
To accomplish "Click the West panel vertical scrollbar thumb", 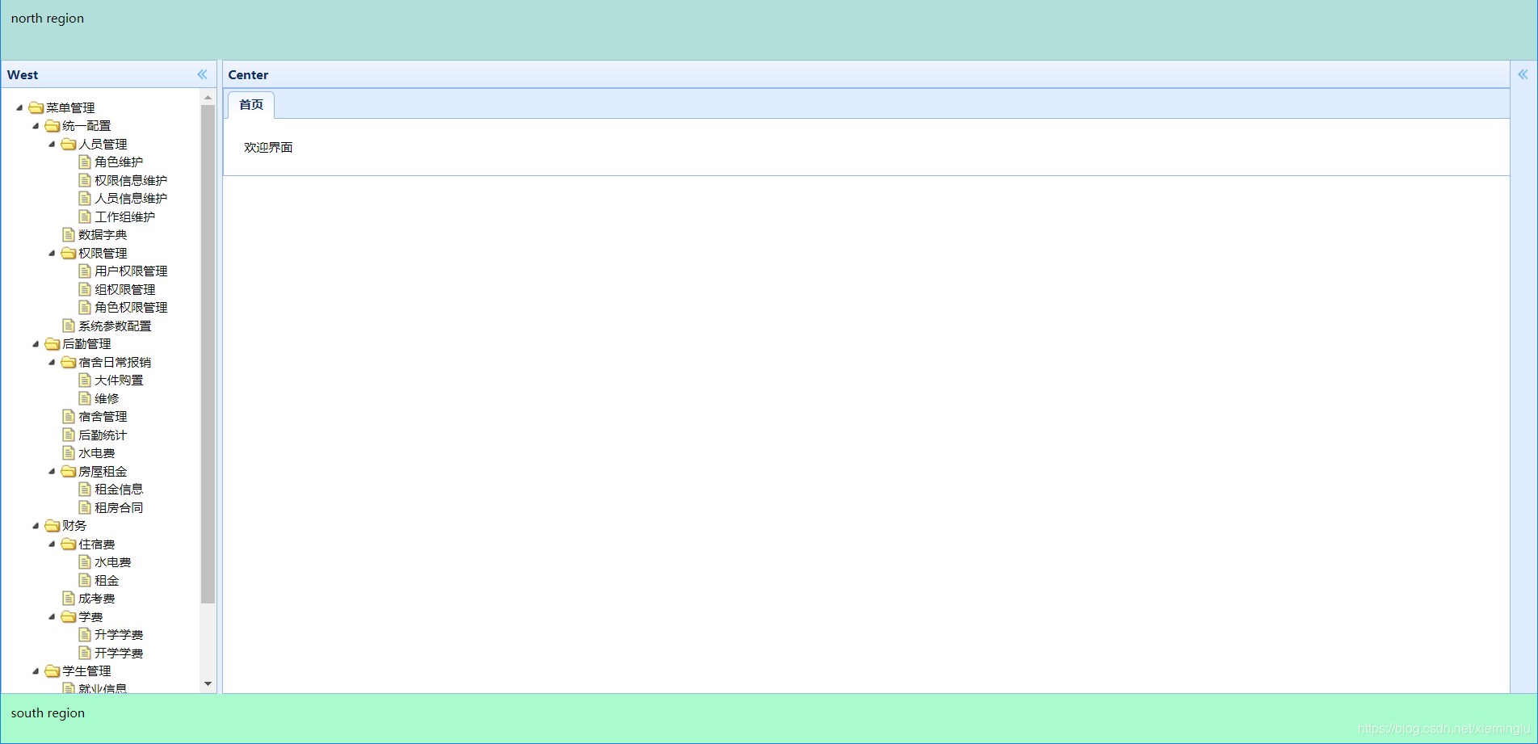I will [208, 354].
